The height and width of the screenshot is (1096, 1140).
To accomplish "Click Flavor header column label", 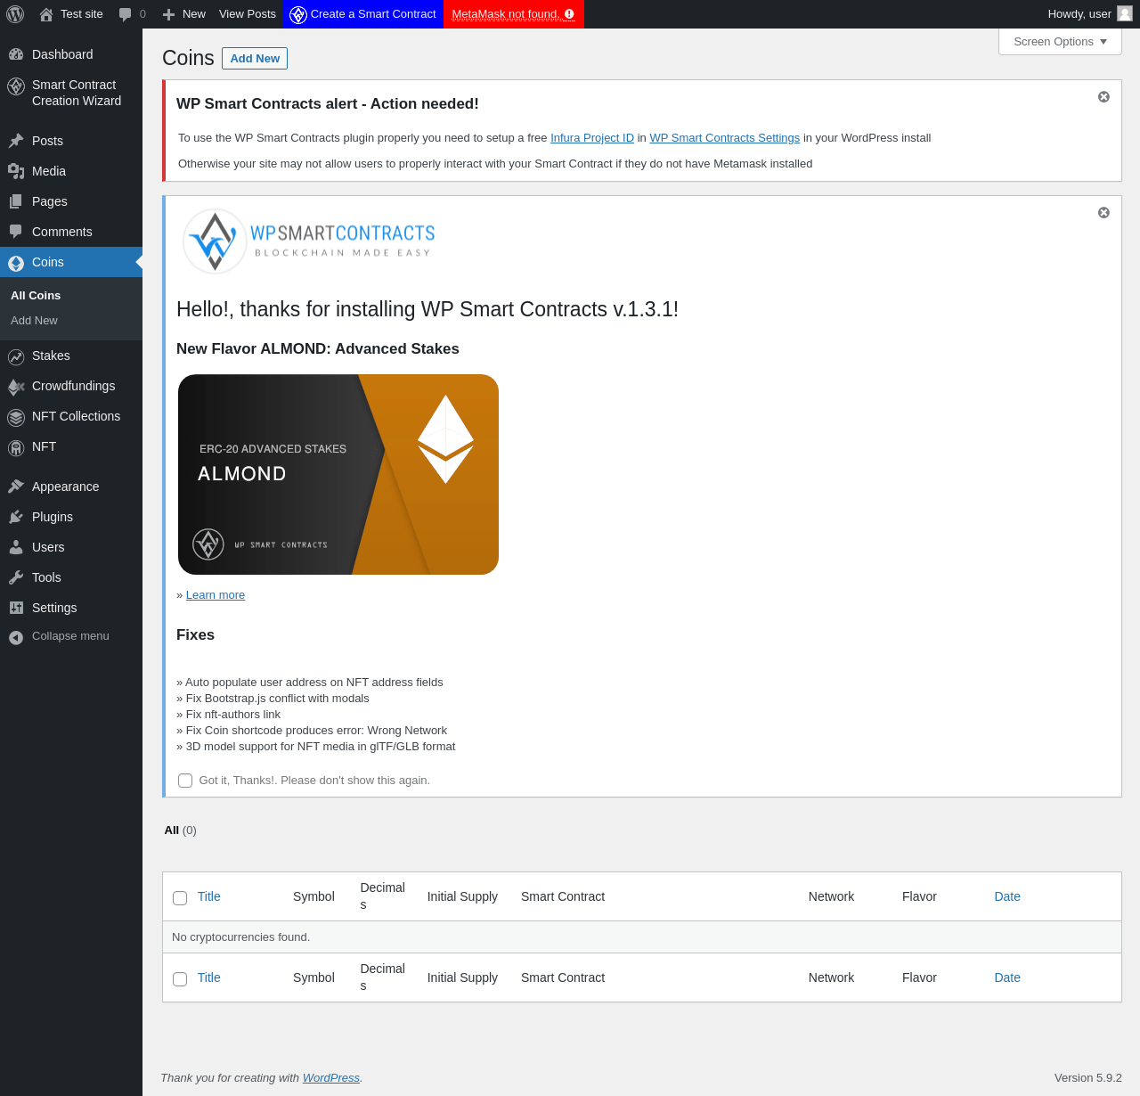I will [x=919, y=896].
